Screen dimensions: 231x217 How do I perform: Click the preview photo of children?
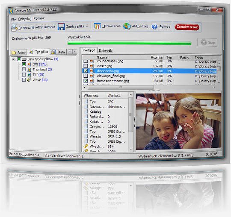coord(178,121)
